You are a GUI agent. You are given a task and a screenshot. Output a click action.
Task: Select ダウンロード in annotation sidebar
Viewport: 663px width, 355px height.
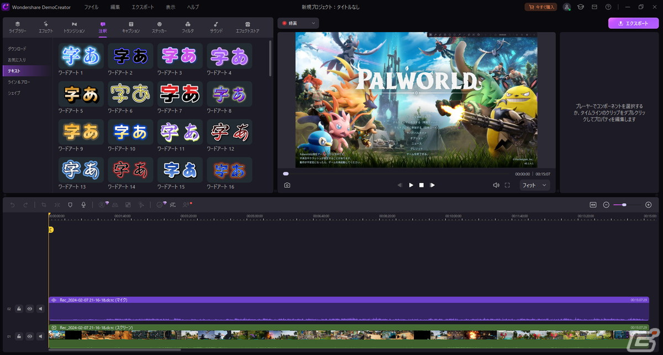point(17,49)
